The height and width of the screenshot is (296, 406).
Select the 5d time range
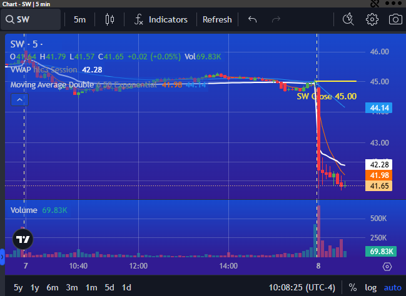[x=109, y=287]
